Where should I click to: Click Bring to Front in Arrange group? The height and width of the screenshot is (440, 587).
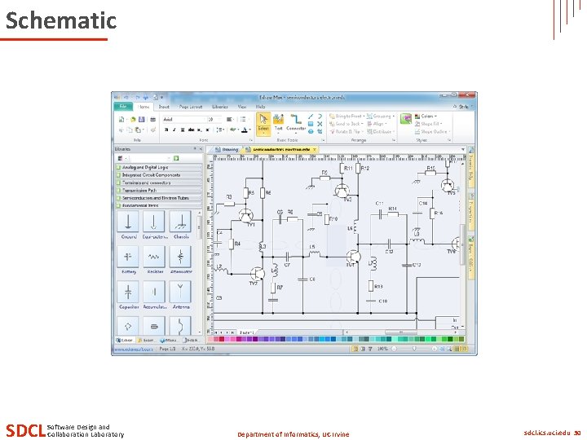[346, 117]
